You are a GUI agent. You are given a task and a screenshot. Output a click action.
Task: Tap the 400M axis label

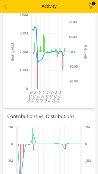pyautogui.click(x=24, y=15)
